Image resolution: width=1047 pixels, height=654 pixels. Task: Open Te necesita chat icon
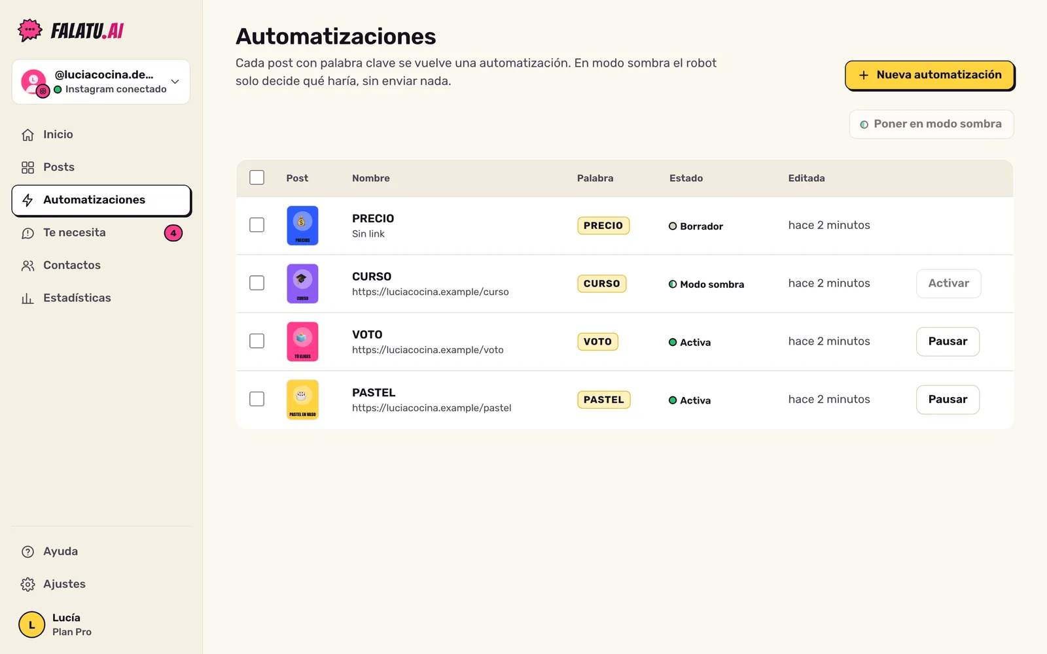point(27,233)
